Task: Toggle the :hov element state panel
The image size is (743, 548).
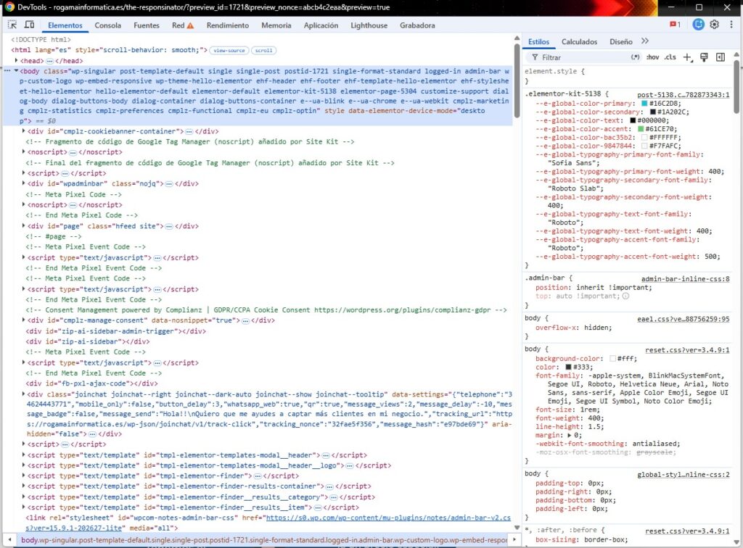Action: [x=652, y=57]
